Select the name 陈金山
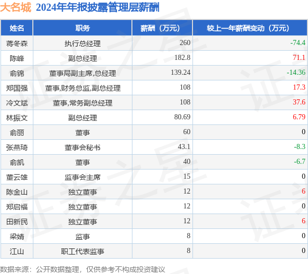The width and height of the screenshot is (308, 274). 17,192
